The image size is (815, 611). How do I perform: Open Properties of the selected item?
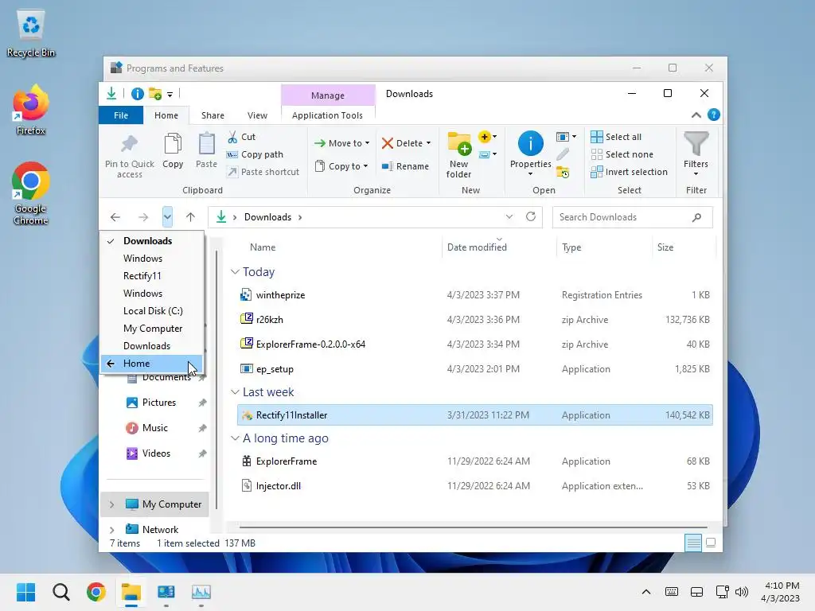pyautogui.click(x=530, y=154)
